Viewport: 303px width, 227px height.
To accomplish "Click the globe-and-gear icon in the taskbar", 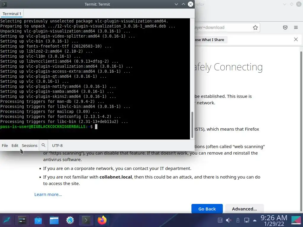I will [70, 220].
